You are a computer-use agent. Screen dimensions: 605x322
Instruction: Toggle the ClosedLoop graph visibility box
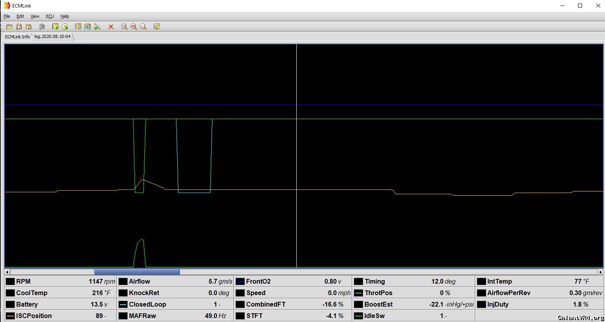123,305
